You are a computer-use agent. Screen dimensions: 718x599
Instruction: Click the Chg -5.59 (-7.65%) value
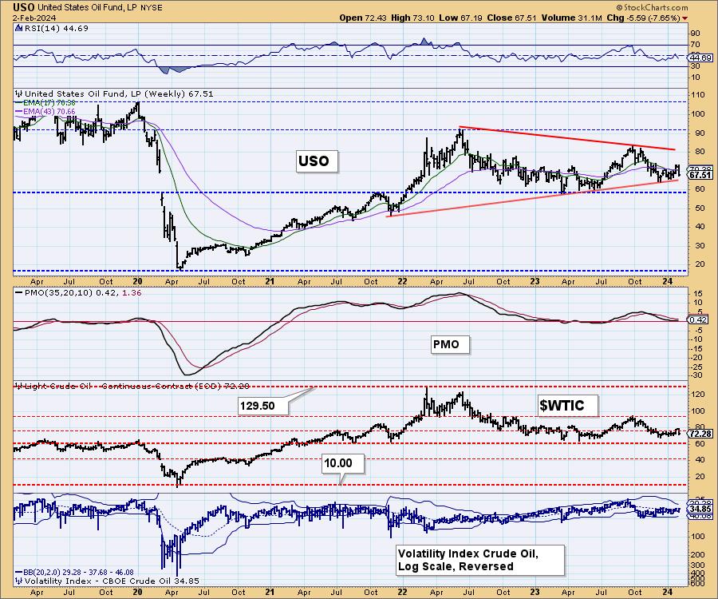coord(643,18)
